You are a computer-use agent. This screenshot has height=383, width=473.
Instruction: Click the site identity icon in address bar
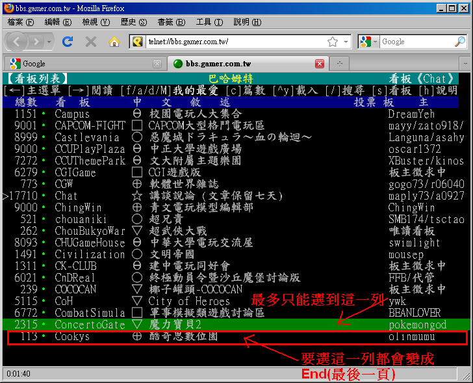click(x=138, y=42)
